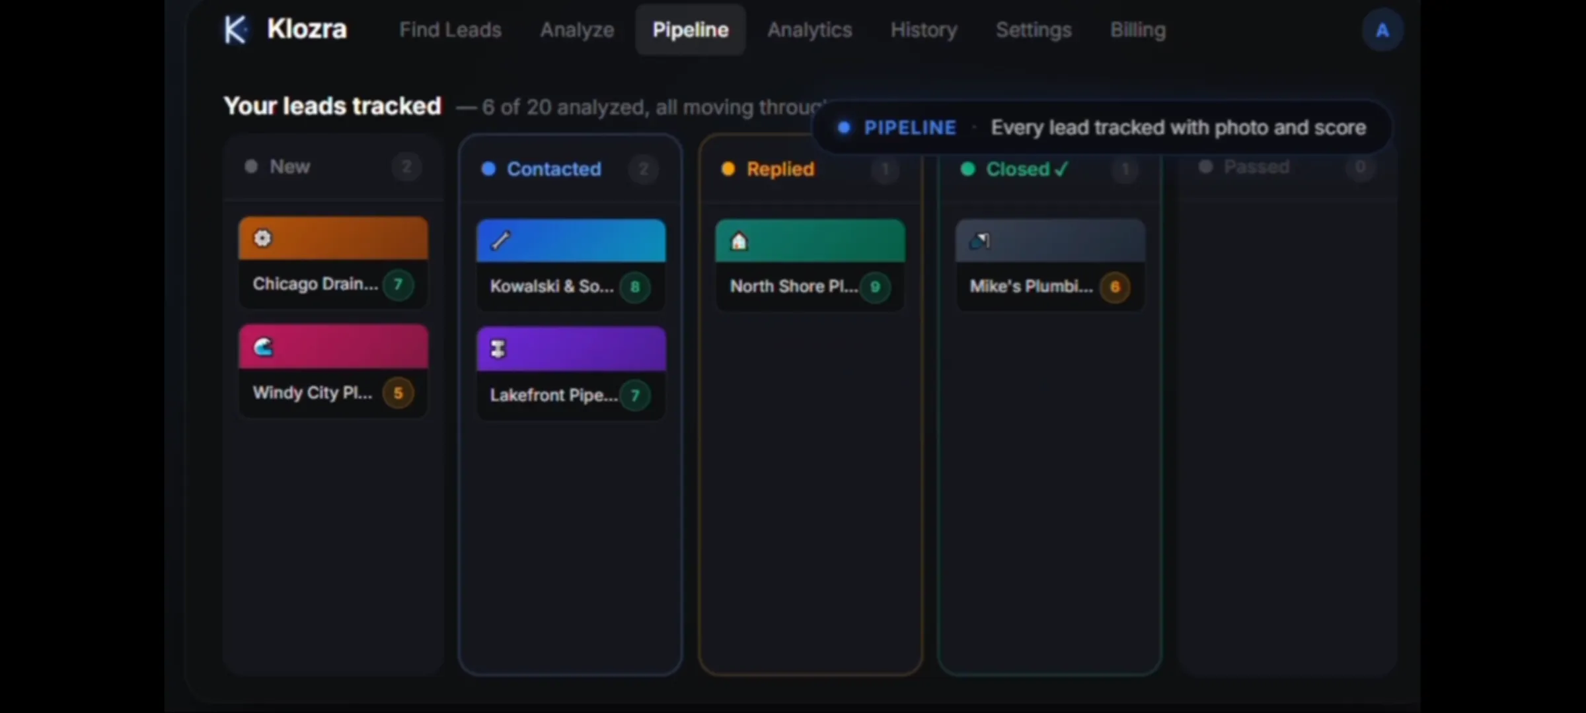Click the Klozra brand name
This screenshot has height=713, width=1586.
click(307, 30)
